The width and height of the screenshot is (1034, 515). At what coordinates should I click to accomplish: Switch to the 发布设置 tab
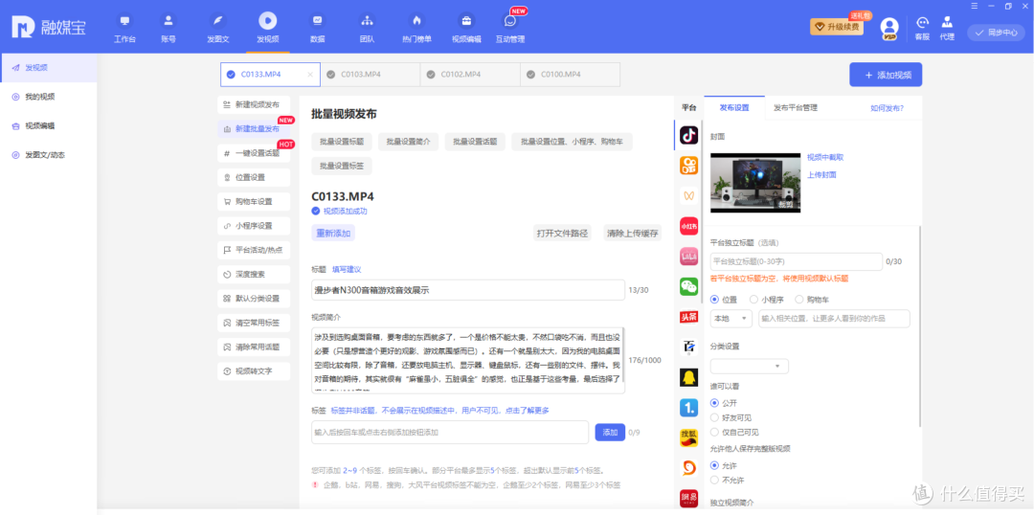pos(734,107)
